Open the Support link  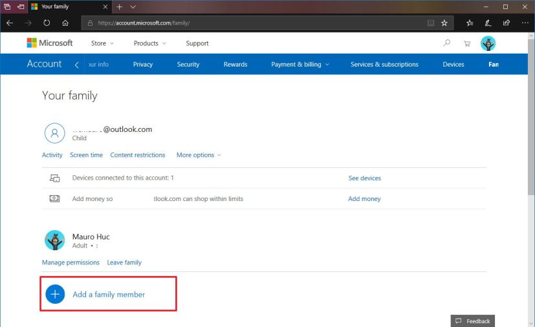click(x=197, y=43)
